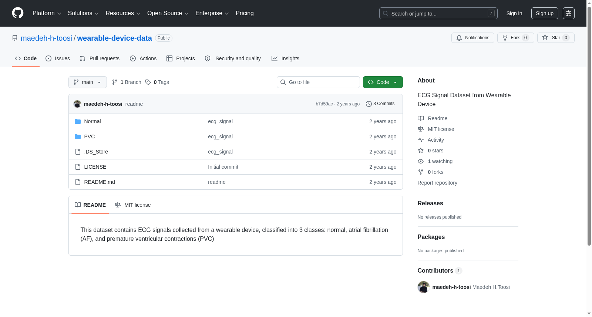The width and height of the screenshot is (592, 317).
Task: Click the Report repository link
Action: click(437, 183)
